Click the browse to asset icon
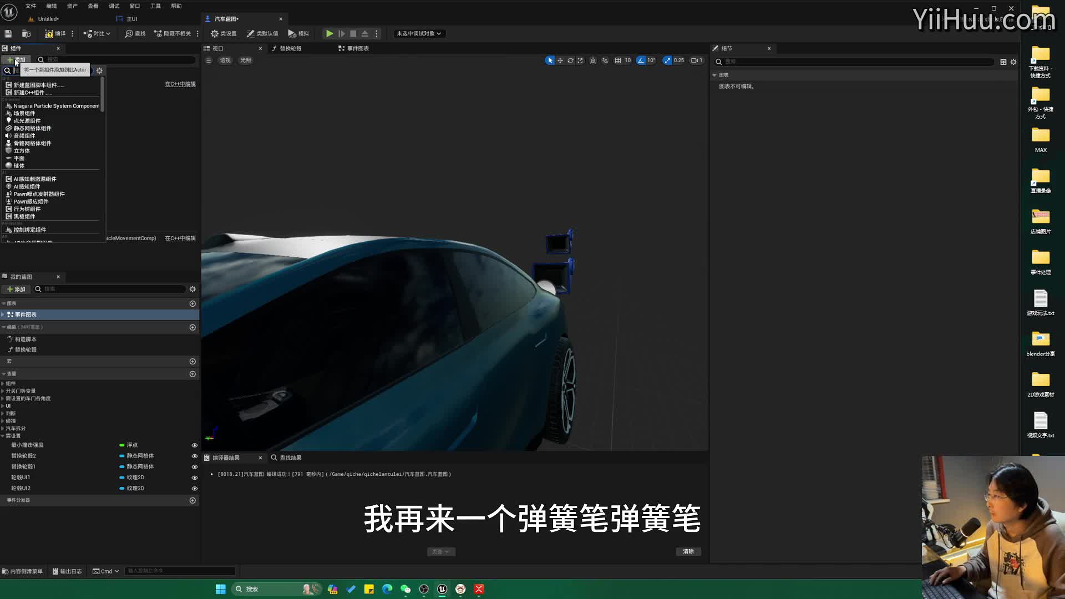The height and width of the screenshot is (599, 1065). click(26, 34)
